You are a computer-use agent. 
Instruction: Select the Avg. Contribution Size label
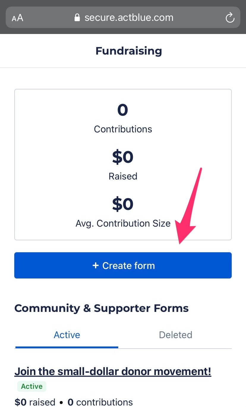(x=123, y=223)
